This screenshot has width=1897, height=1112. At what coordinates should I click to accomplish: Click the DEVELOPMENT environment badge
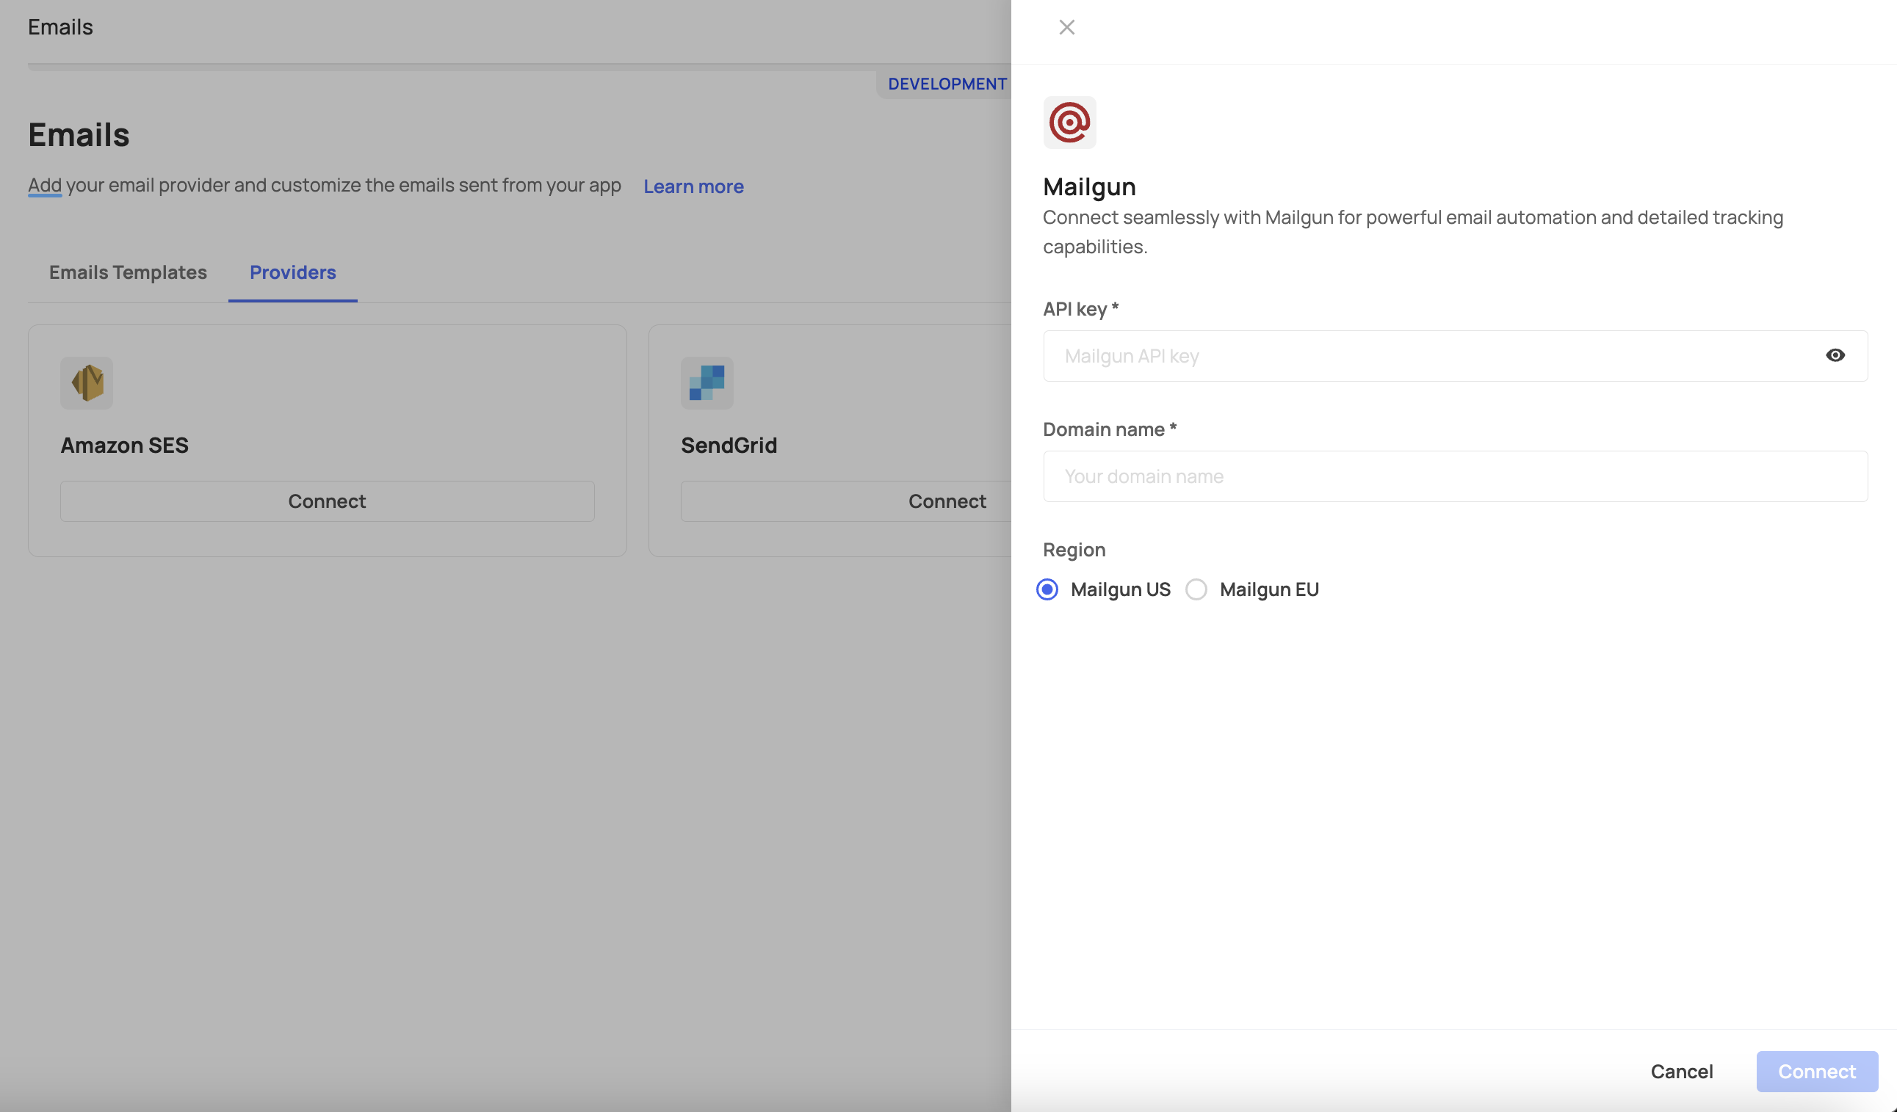946,84
